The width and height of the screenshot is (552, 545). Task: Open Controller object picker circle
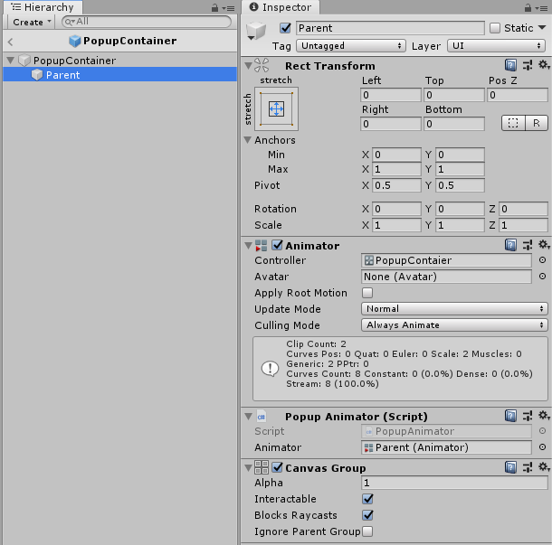point(542,259)
